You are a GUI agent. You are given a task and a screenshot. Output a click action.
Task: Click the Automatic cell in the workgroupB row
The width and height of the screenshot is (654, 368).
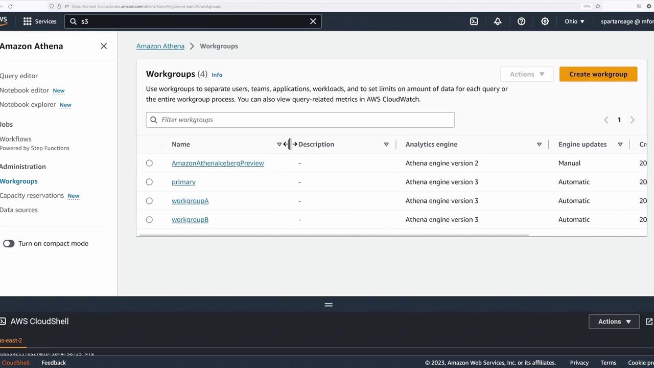tap(574, 220)
